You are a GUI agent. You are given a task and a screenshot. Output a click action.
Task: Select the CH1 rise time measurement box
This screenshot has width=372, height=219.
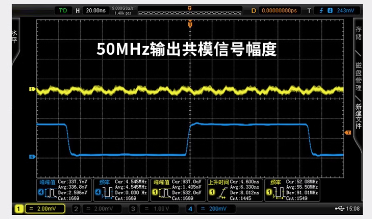point(236,190)
